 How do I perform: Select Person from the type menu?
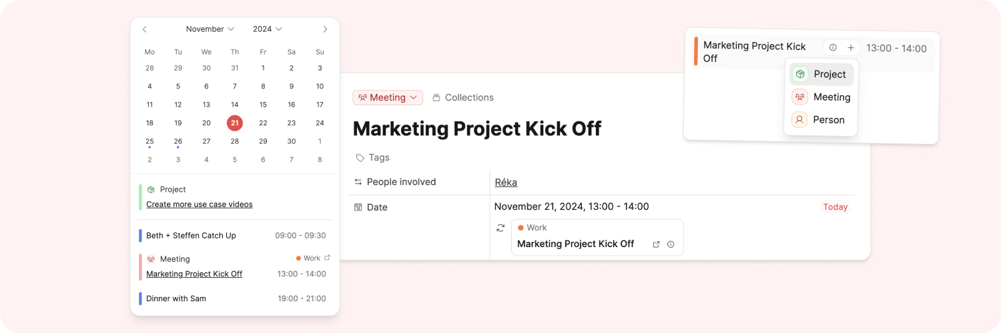821,120
